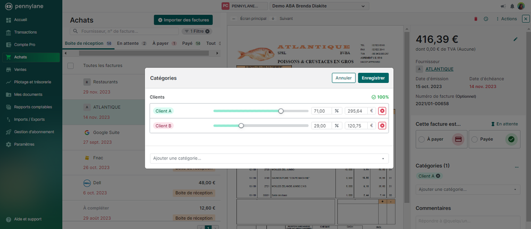The image size is (531, 229).
Task: Mark invoice as 'Payée'
Action: point(474,139)
